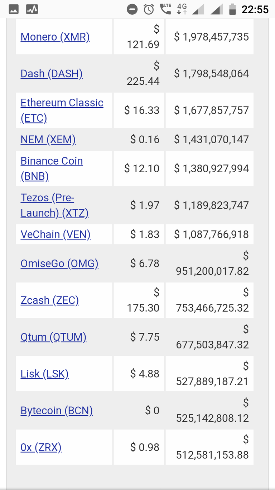This screenshot has width=275, height=490.
Task: Tap the 4G data indicator icon
Action: [182, 9]
